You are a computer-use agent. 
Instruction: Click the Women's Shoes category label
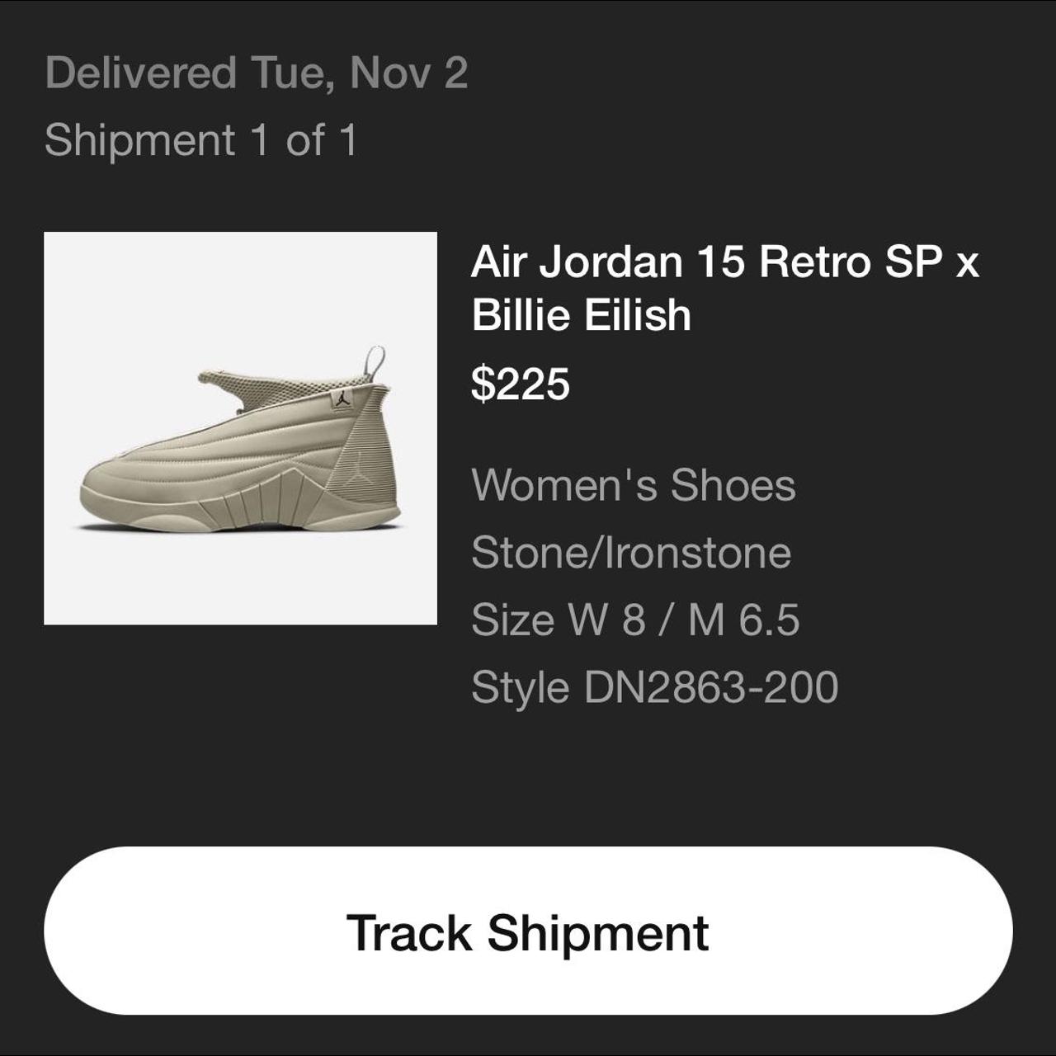click(634, 487)
